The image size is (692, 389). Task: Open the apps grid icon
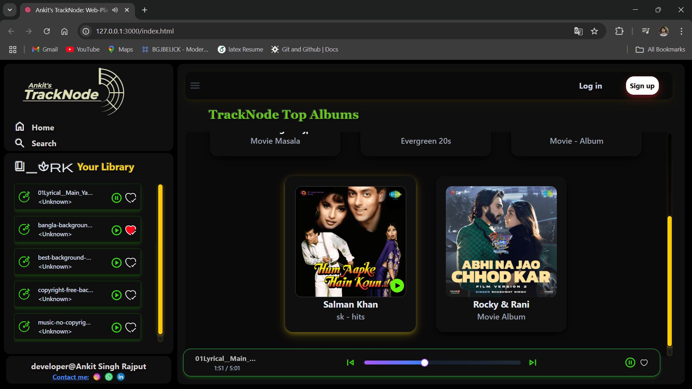click(13, 49)
